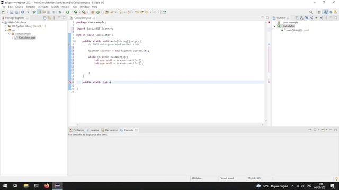
Task: Expand the Calculator.java tree arrow
Action: [x=13, y=37]
